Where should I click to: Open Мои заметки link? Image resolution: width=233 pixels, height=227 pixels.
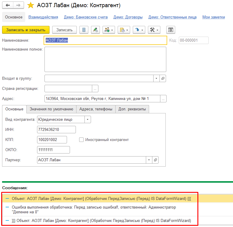point(213,17)
